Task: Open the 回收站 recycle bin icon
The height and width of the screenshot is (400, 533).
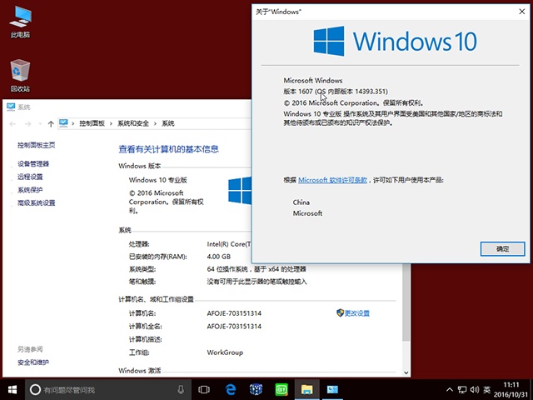Action: point(20,72)
